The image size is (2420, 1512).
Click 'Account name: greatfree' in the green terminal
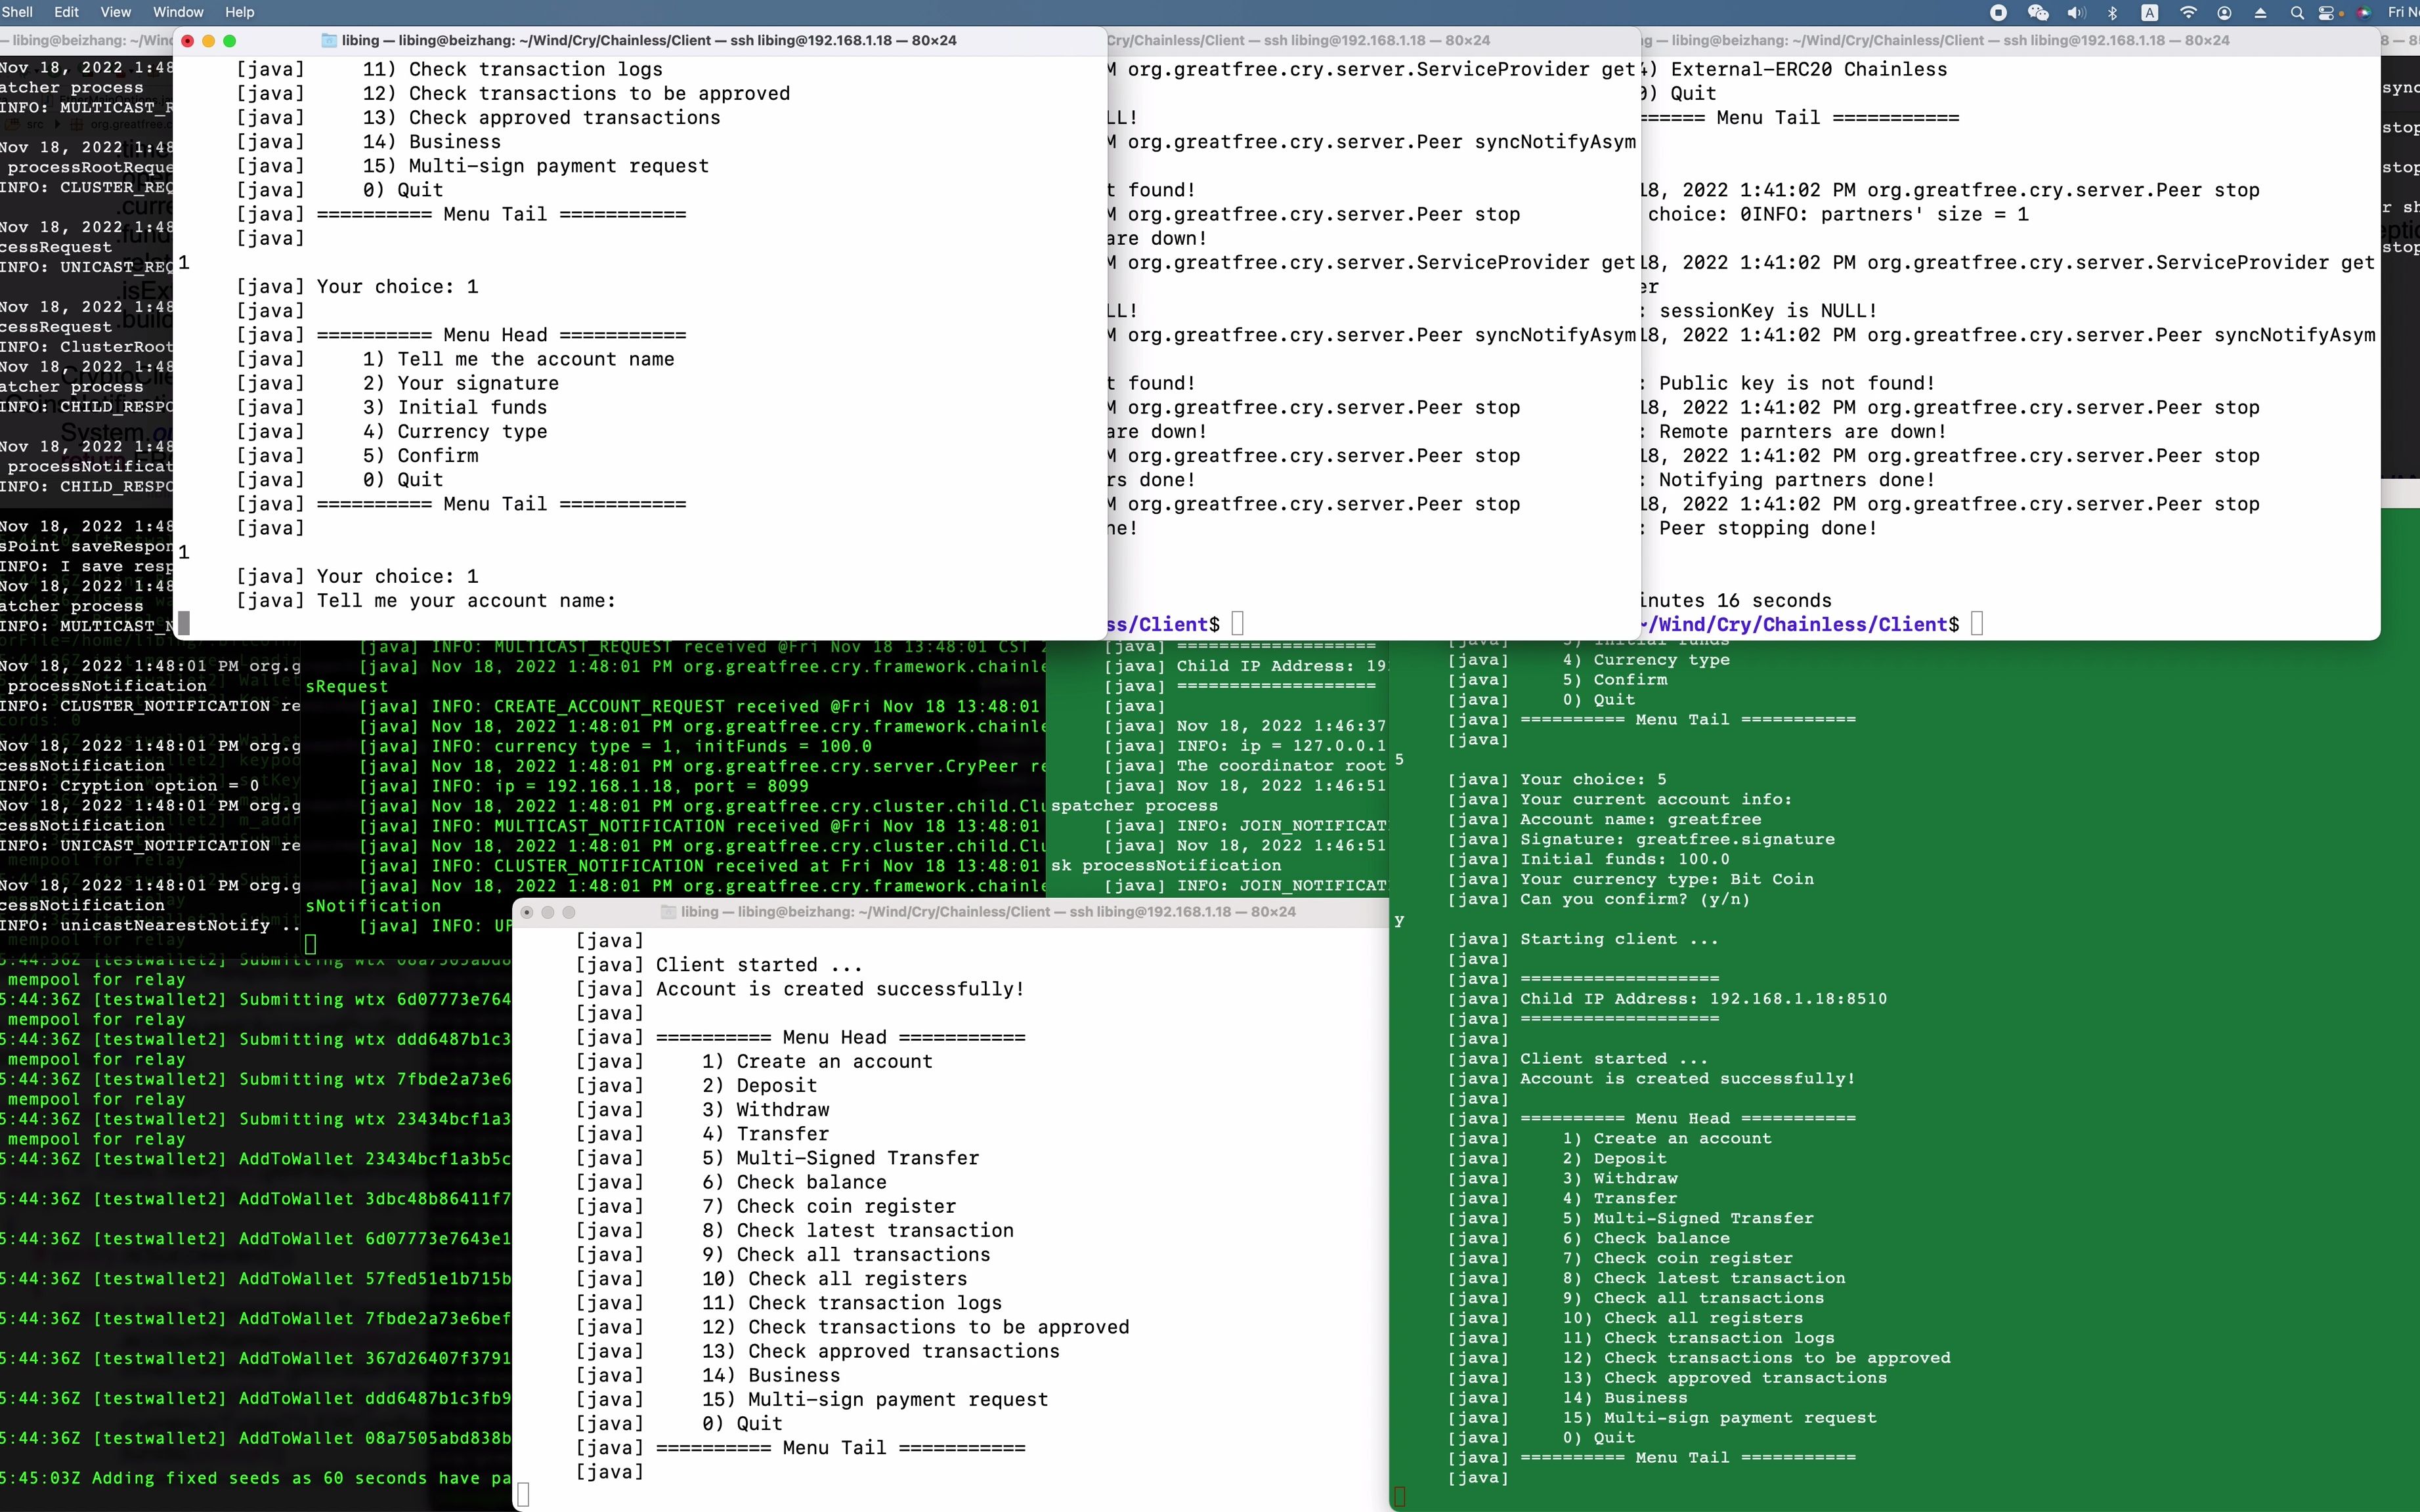(1641, 819)
